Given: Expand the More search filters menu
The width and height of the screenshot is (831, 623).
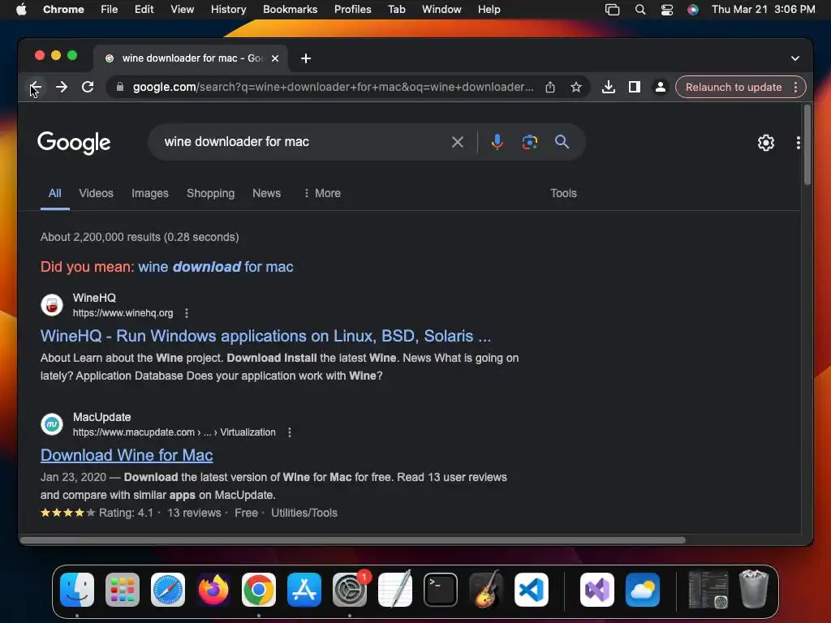Looking at the screenshot, I should [x=321, y=193].
